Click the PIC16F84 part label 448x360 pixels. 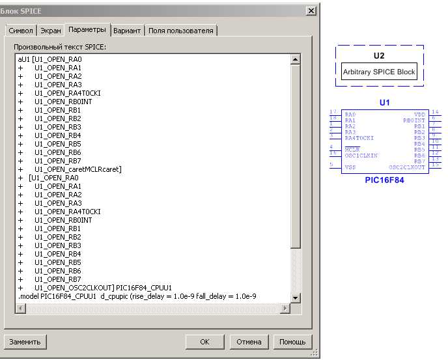point(385,180)
